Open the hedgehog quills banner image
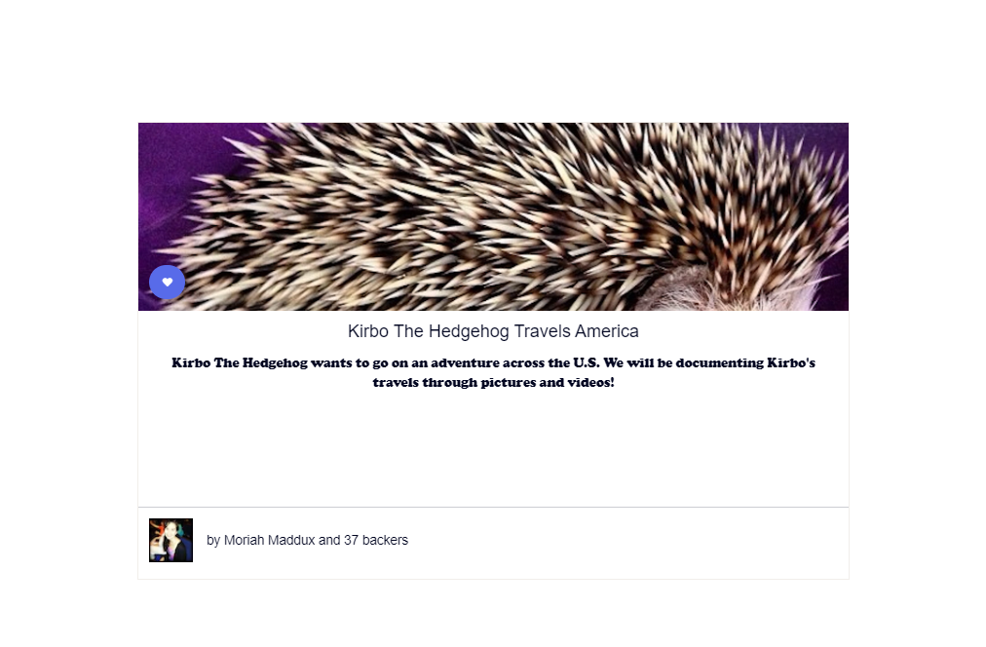 [493, 216]
